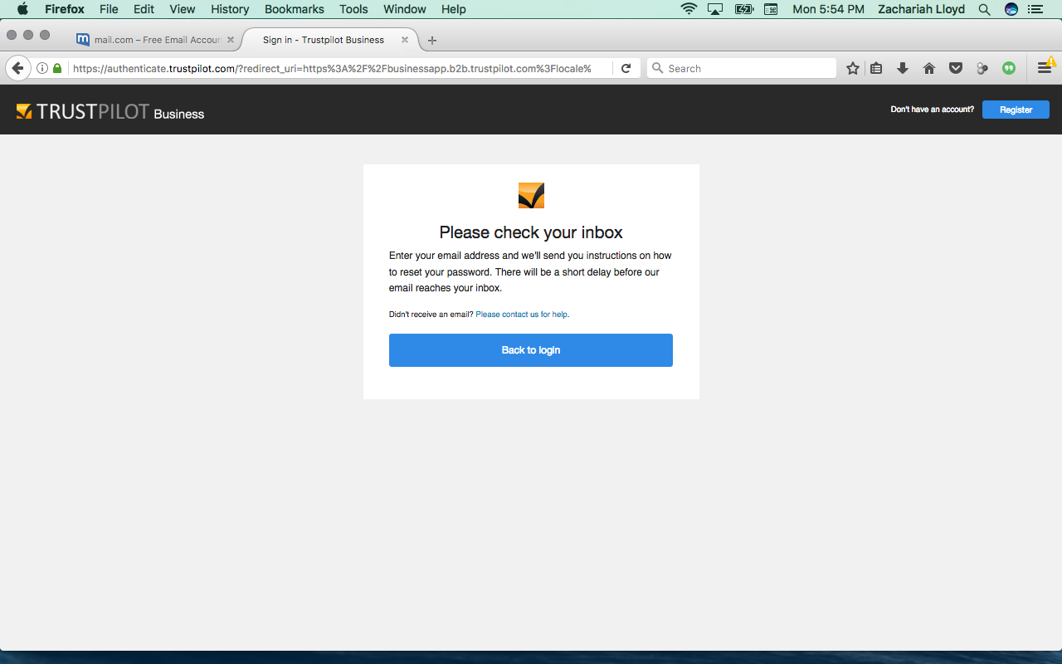Click the bookmark star icon
1062x664 pixels.
(852, 69)
